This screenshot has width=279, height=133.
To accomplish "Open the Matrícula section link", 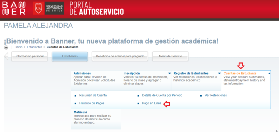I will (x=80, y=112).
